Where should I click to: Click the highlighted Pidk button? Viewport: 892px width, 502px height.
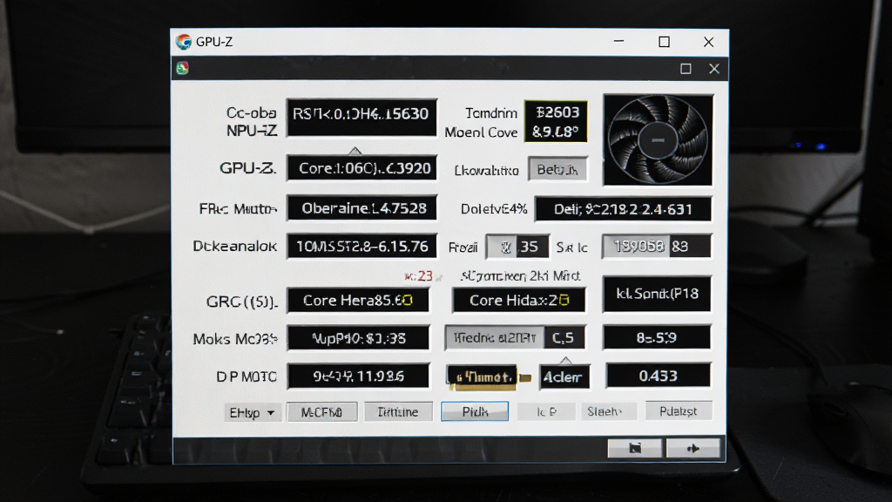[475, 411]
